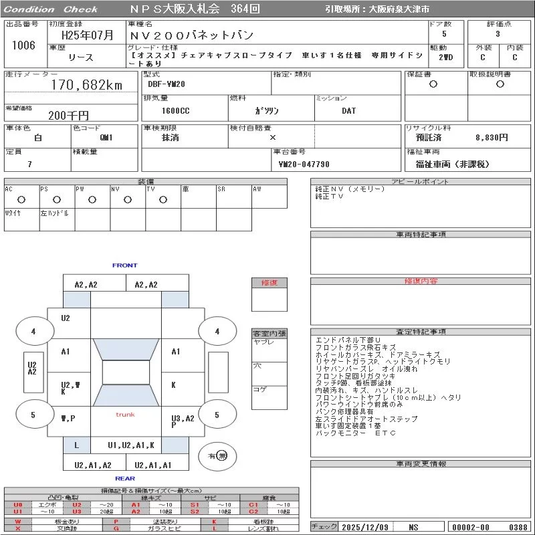This screenshot has width=535, height=535.
Task: Toggle the PS equipment circle
Action: [x=57, y=199]
